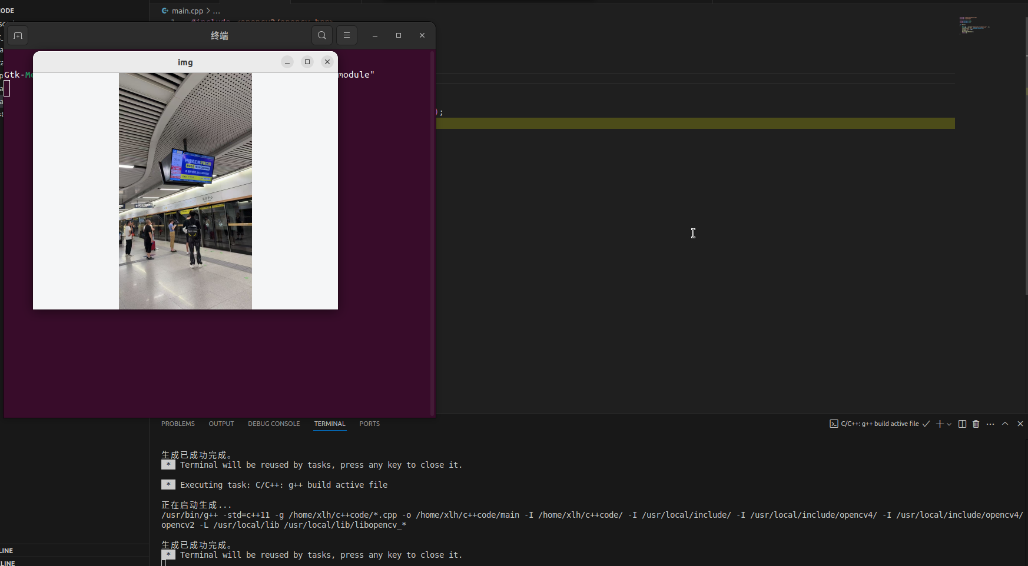
Task: Kill the terminal with the trash icon
Action: click(x=976, y=424)
